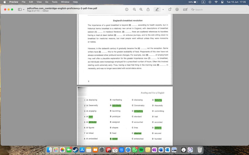Show the Markup toolbar

pos(177,9)
